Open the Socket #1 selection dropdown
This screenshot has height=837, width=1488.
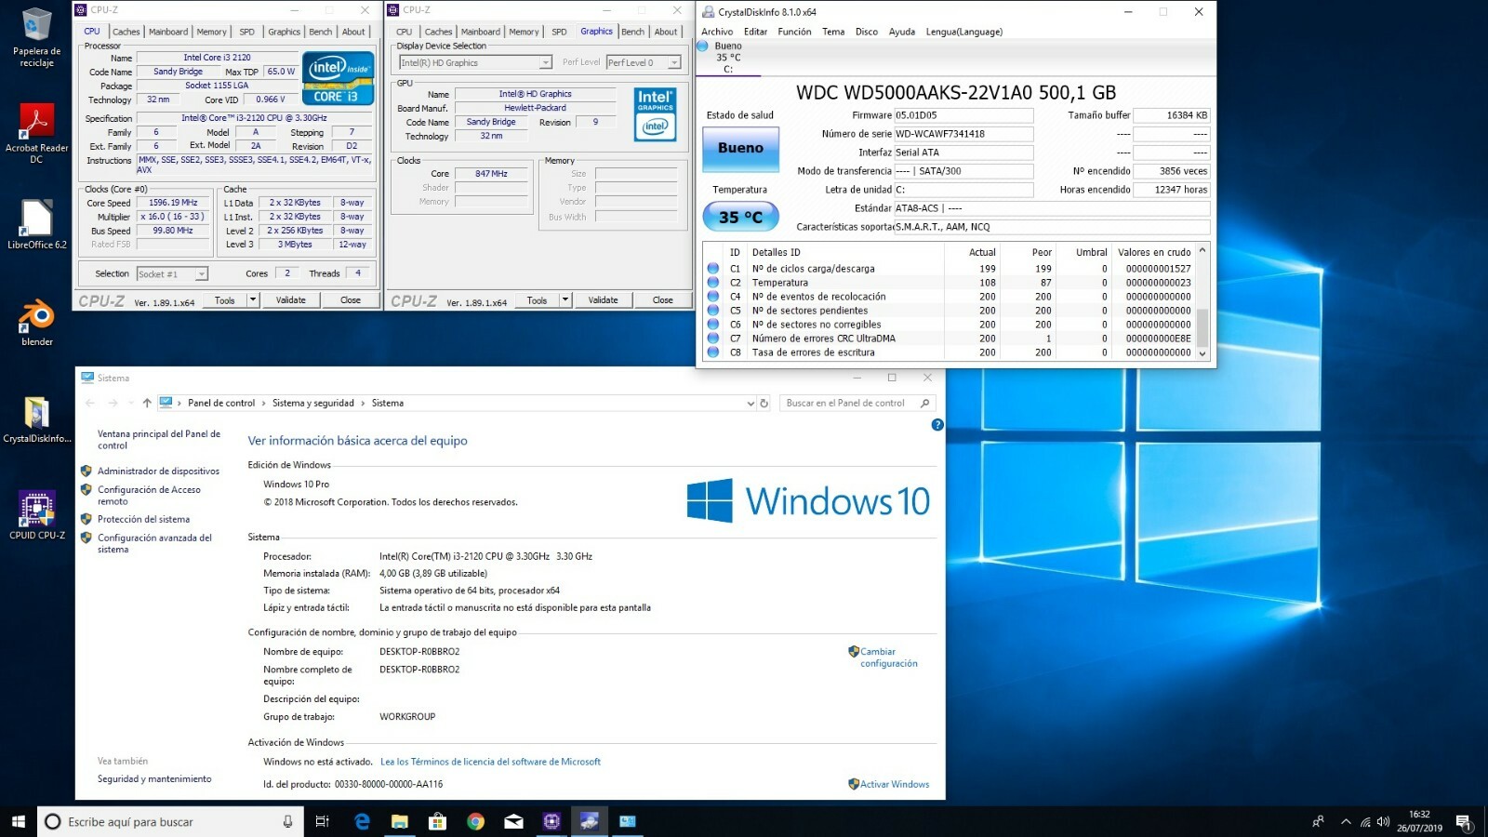click(x=201, y=274)
